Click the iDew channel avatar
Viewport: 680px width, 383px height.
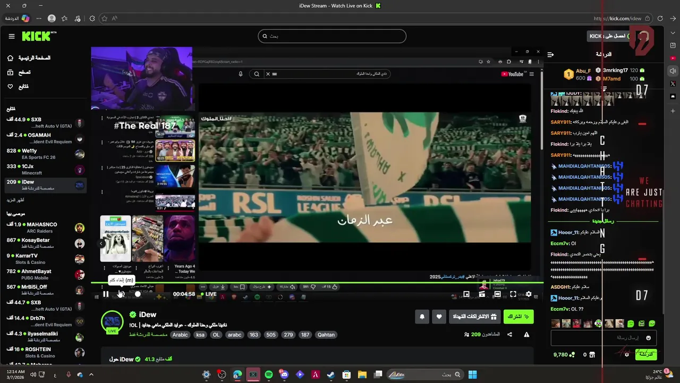[112, 321]
